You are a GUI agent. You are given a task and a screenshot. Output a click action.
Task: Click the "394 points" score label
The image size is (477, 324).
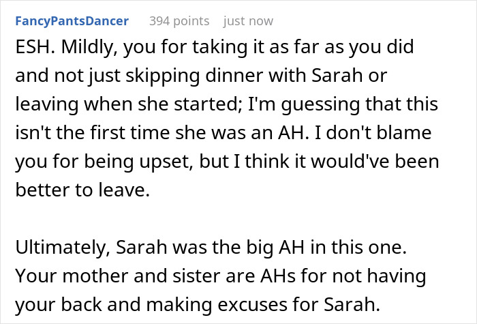click(x=180, y=21)
